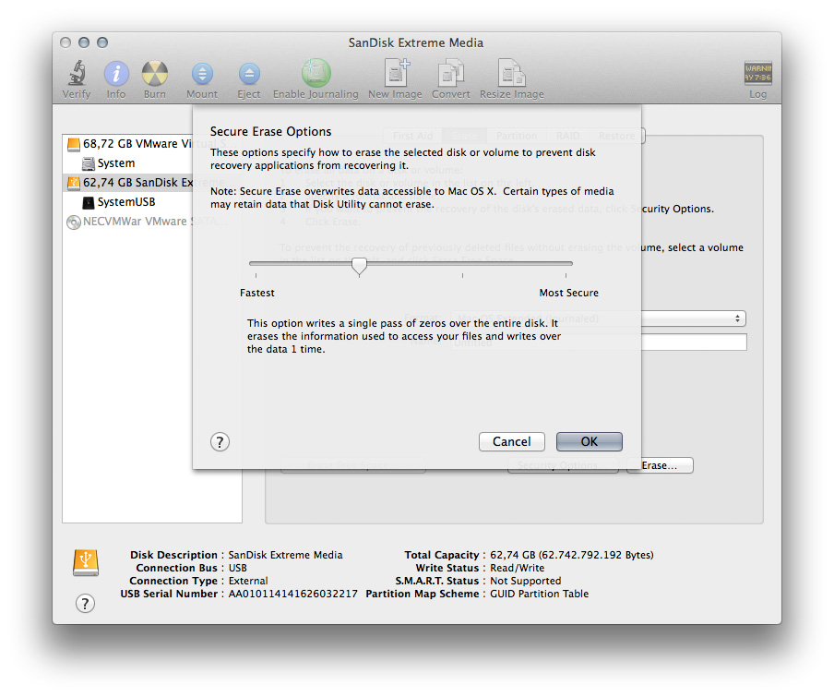Click the Mount toolbar icon
This screenshot has height=697, width=834.
(x=202, y=74)
